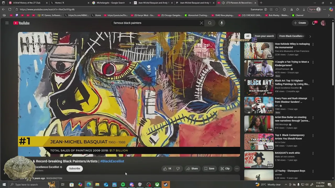Open Steam from taskbar
This screenshot has height=188, width=335.
point(166,185)
